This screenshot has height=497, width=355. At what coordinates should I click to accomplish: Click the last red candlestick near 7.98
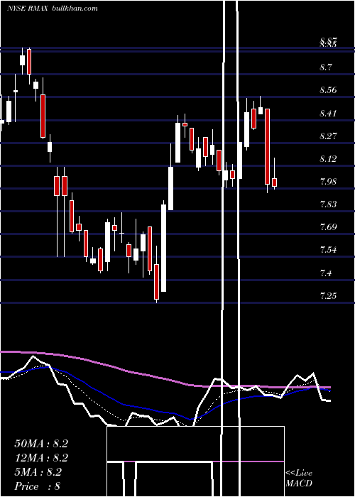(275, 182)
